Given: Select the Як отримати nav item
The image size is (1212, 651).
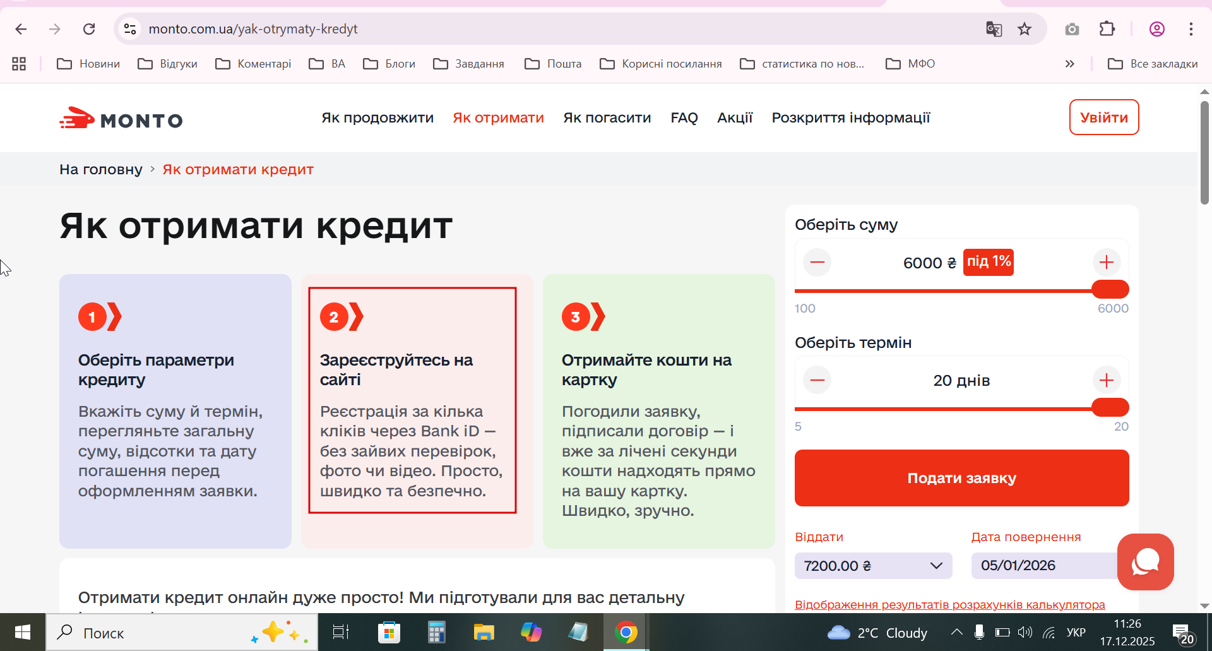Looking at the screenshot, I should point(498,118).
